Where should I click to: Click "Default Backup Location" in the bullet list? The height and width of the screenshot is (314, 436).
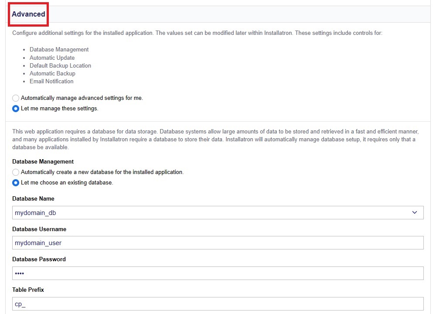60,65
